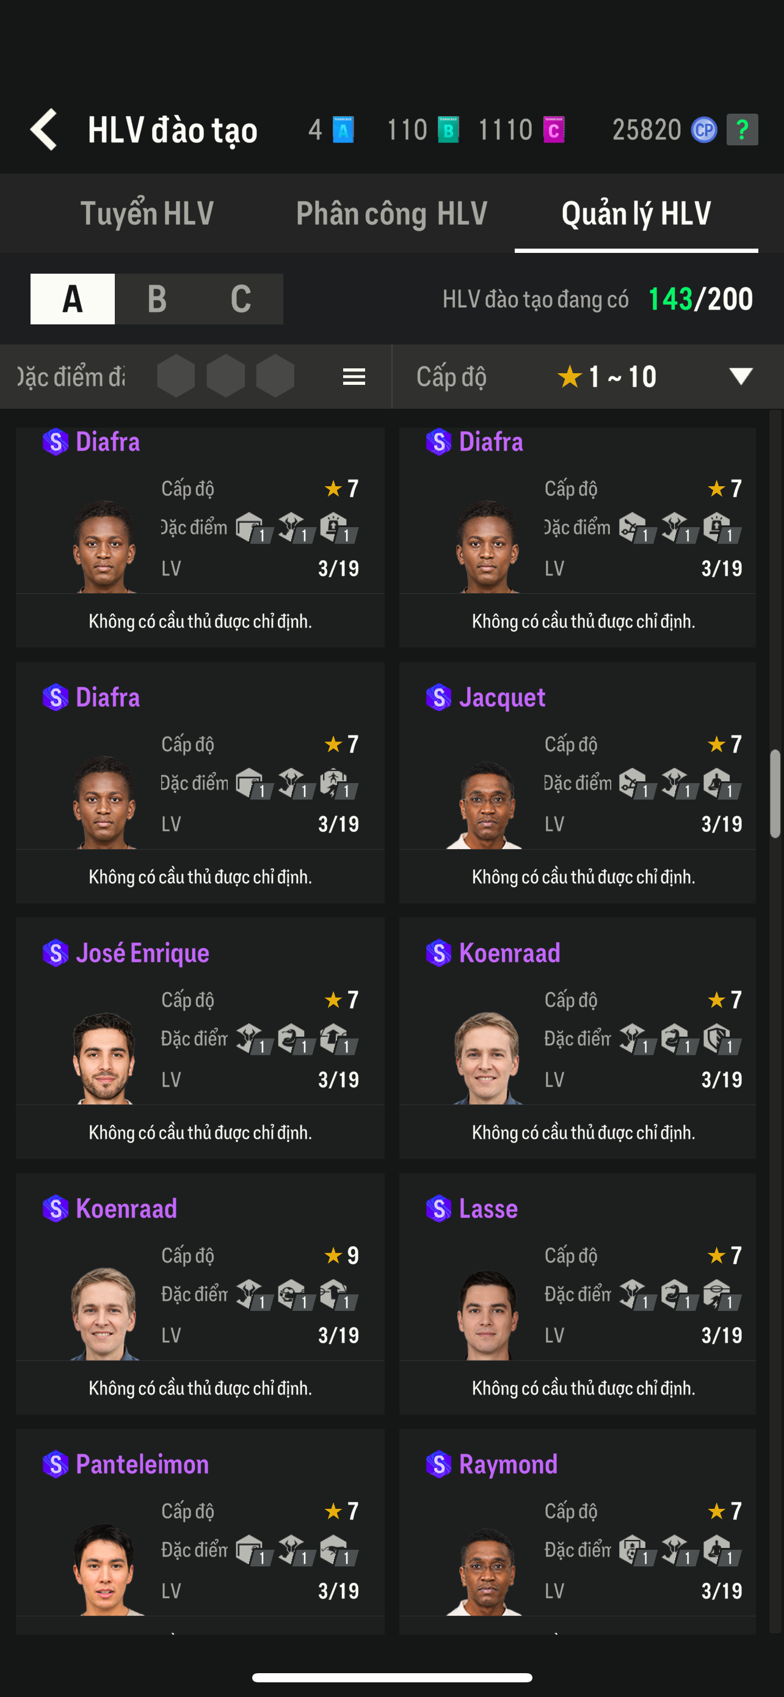Open the José Enrique coach card
784x1697 pixels.
pyautogui.click(x=200, y=1038)
